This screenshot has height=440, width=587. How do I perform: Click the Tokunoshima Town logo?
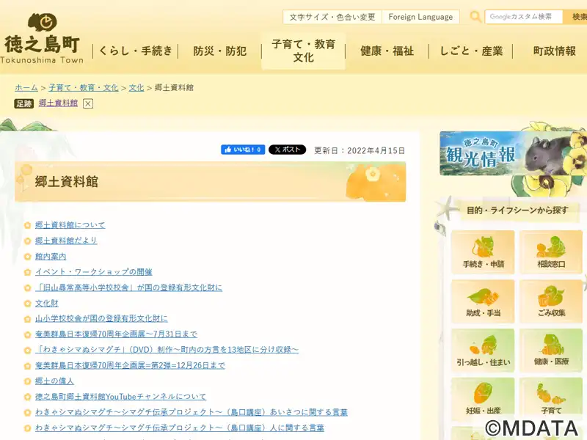point(43,38)
